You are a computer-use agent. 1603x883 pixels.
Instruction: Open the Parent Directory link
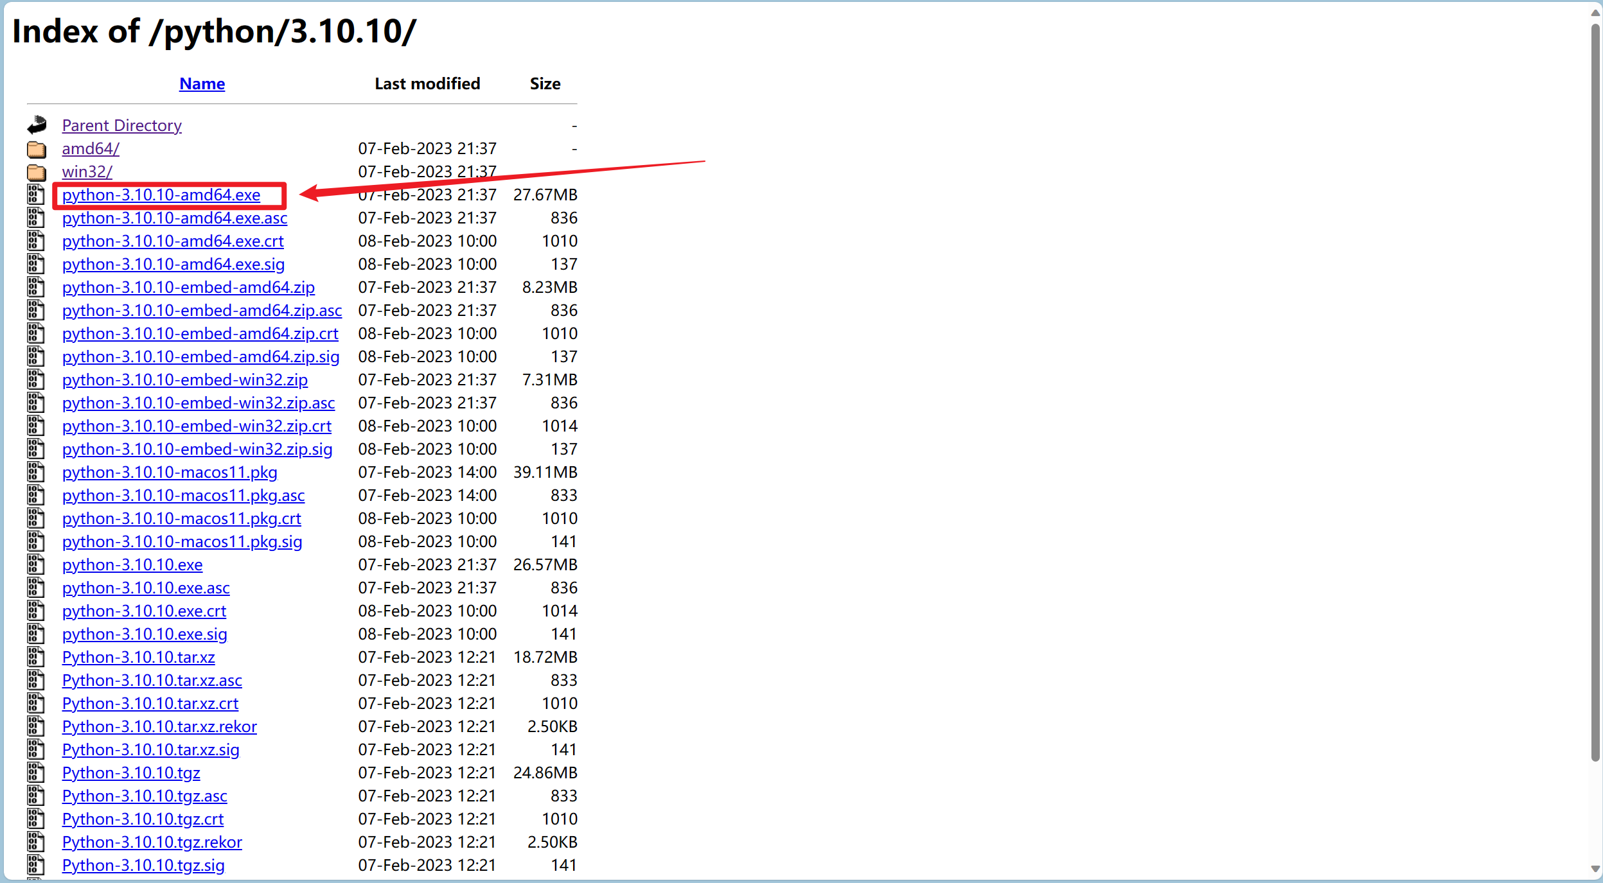tap(121, 125)
